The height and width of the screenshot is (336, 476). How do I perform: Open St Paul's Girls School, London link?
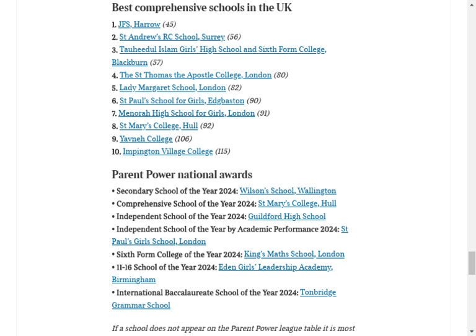(x=159, y=241)
